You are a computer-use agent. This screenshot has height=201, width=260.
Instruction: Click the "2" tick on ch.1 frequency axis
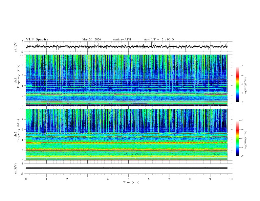[x=23, y=96]
